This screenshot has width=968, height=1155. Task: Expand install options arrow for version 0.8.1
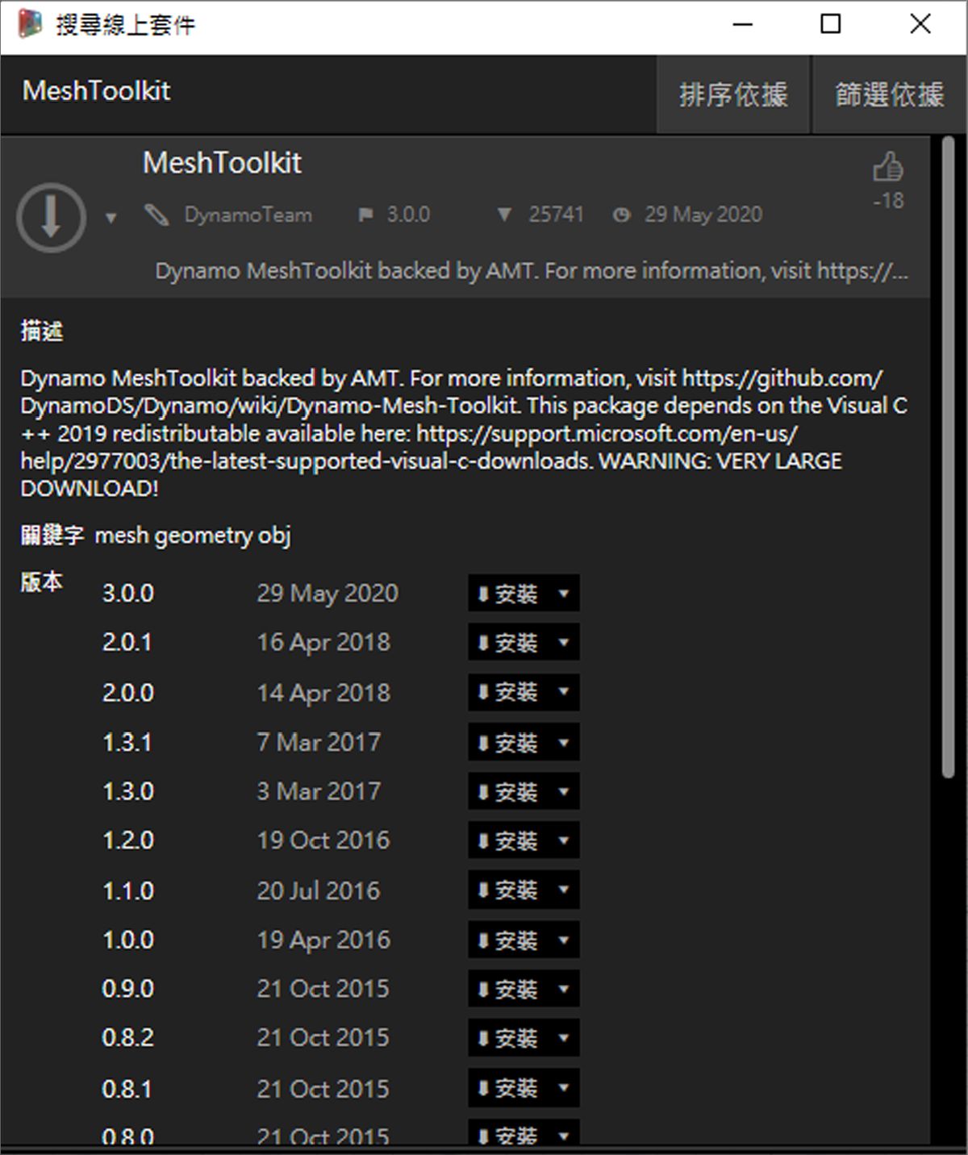(564, 1088)
